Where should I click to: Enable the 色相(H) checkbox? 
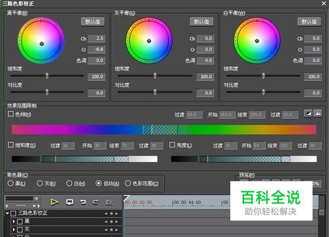(11, 114)
